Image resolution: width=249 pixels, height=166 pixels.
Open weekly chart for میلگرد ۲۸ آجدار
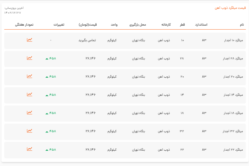[x=30, y=58]
